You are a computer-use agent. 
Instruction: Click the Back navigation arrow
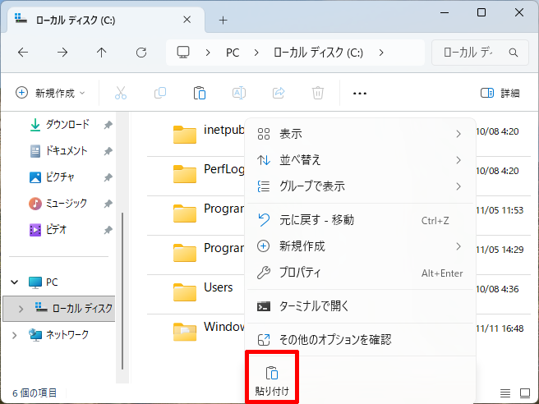coord(23,53)
